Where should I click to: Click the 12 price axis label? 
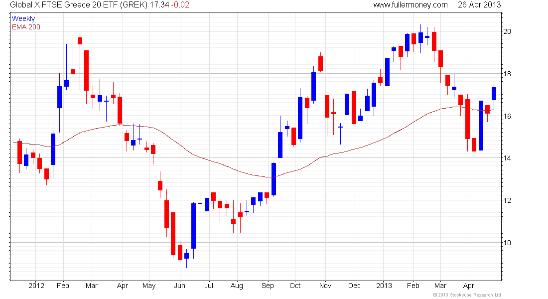507,200
